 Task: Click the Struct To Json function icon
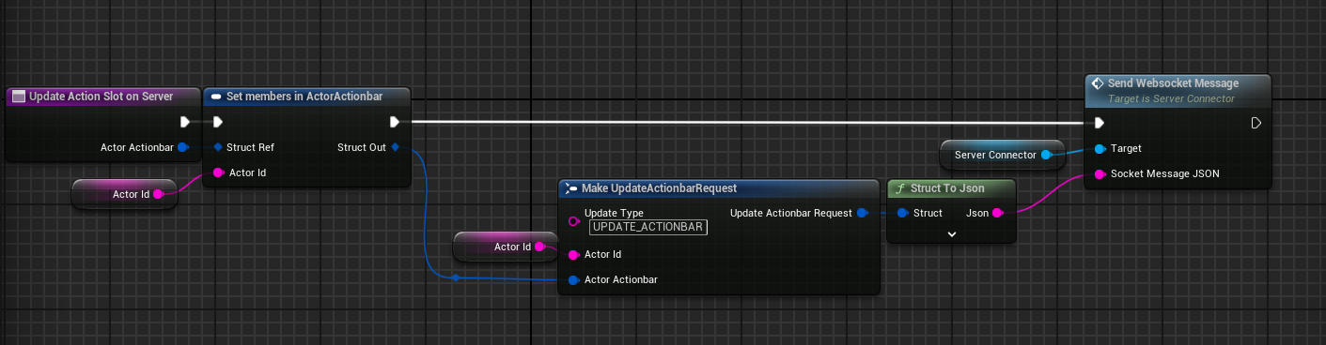[x=901, y=188]
